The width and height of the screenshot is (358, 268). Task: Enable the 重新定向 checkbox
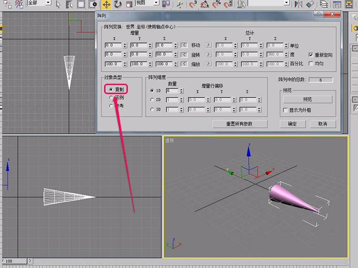pyautogui.click(x=311, y=55)
